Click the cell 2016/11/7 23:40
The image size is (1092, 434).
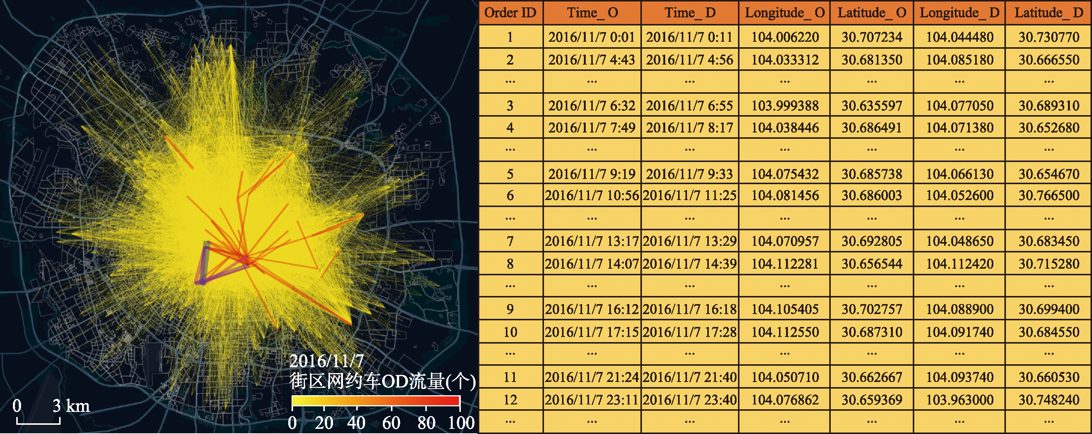(690, 400)
